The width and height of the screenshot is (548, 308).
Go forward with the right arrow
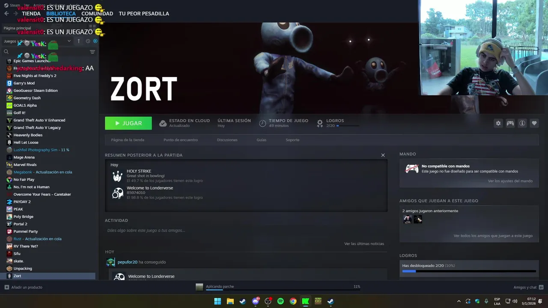[x=15, y=14]
